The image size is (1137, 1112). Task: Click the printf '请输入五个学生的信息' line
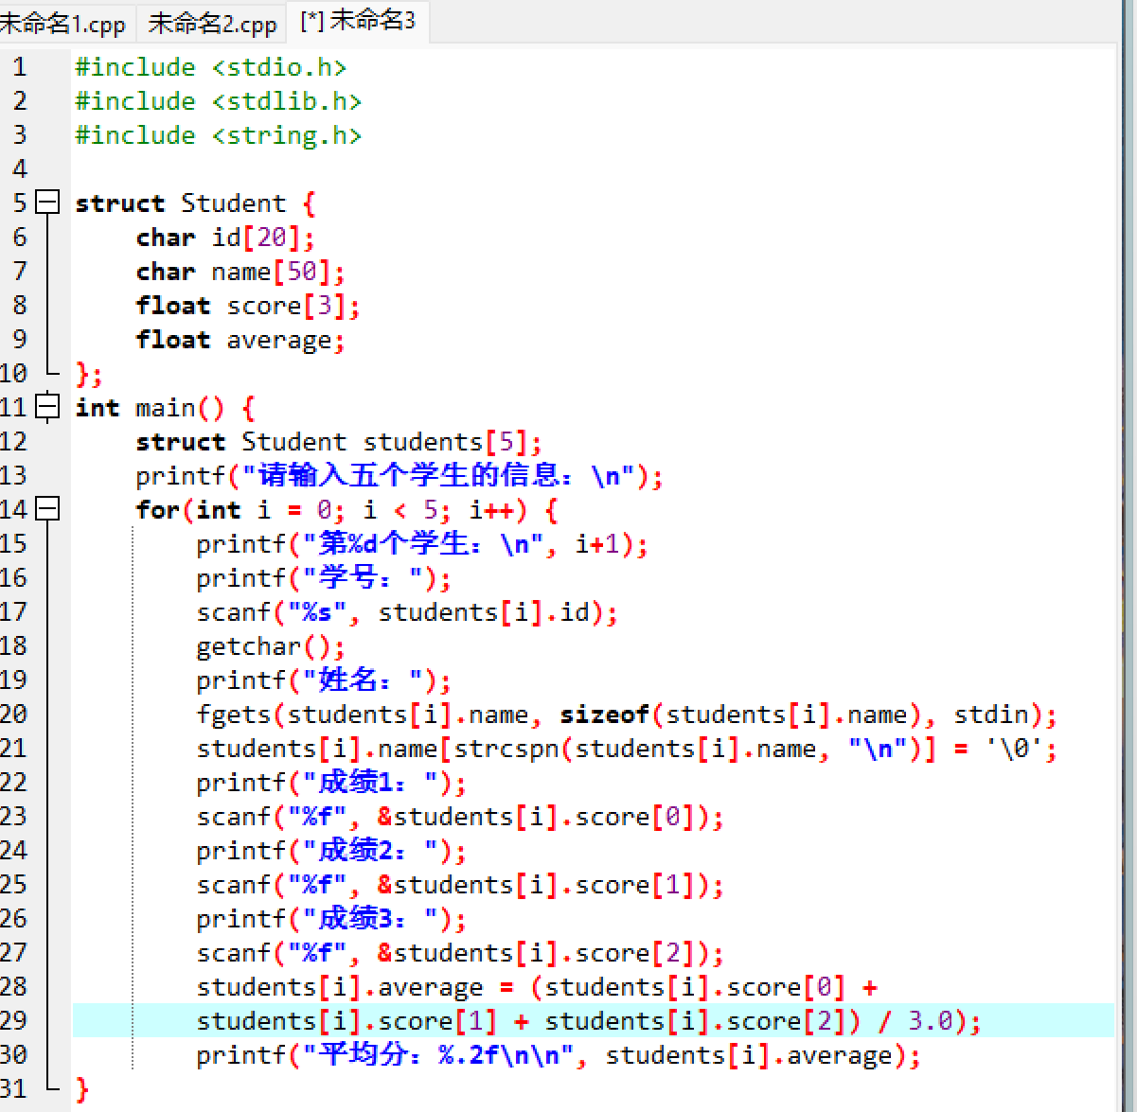point(400,476)
